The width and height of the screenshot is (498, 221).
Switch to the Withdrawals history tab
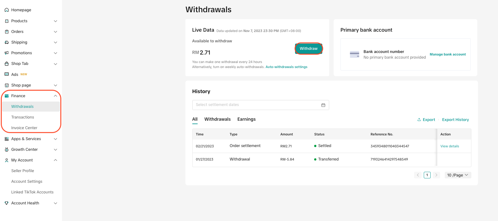218,119
